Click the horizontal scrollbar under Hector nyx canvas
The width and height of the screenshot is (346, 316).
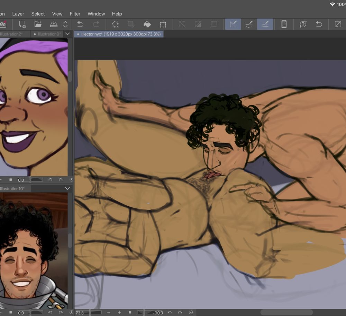pos(286,312)
